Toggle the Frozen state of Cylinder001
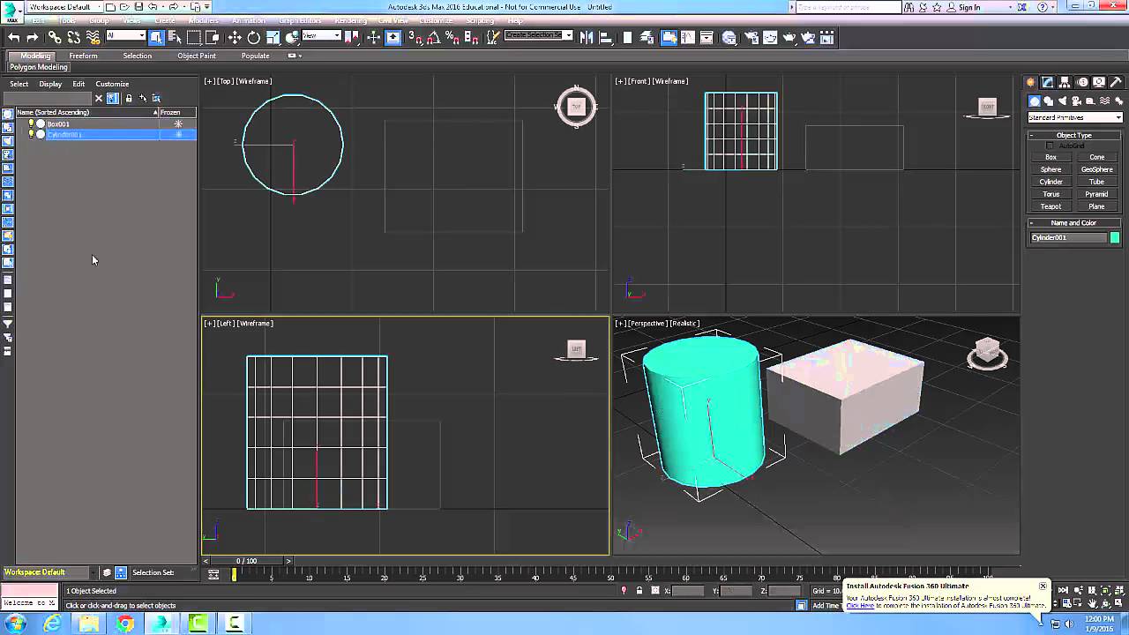Image resolution: width=1129 pixels, height=635 pixels. tap(178, 134)
